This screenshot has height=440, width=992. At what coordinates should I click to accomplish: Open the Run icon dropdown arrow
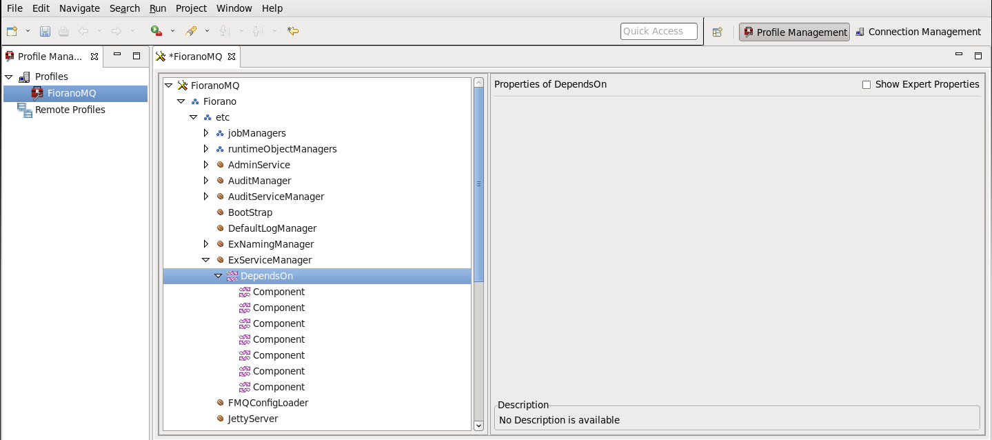click(172, 31)
